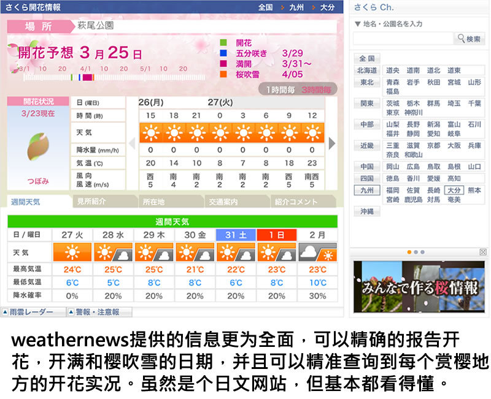
Task: Select the 北海道 region button
Action: 367,70
